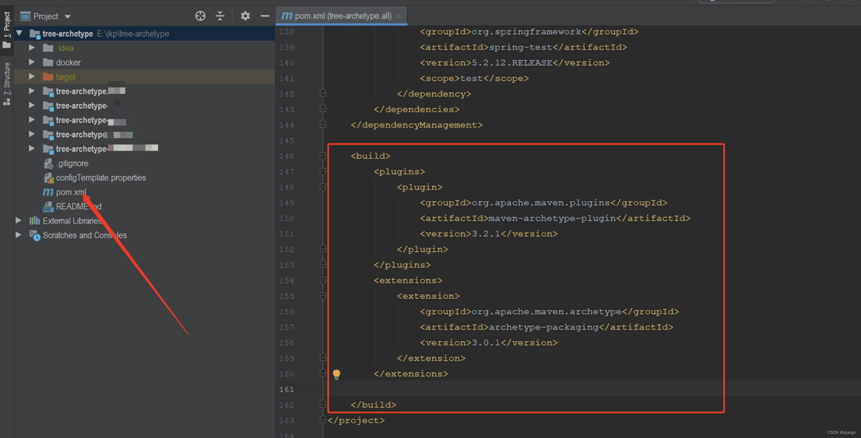Click the tree-archetype root module folder icon
Image resolution: width=861 pixels, height=438 pixels.
point(35,34)
